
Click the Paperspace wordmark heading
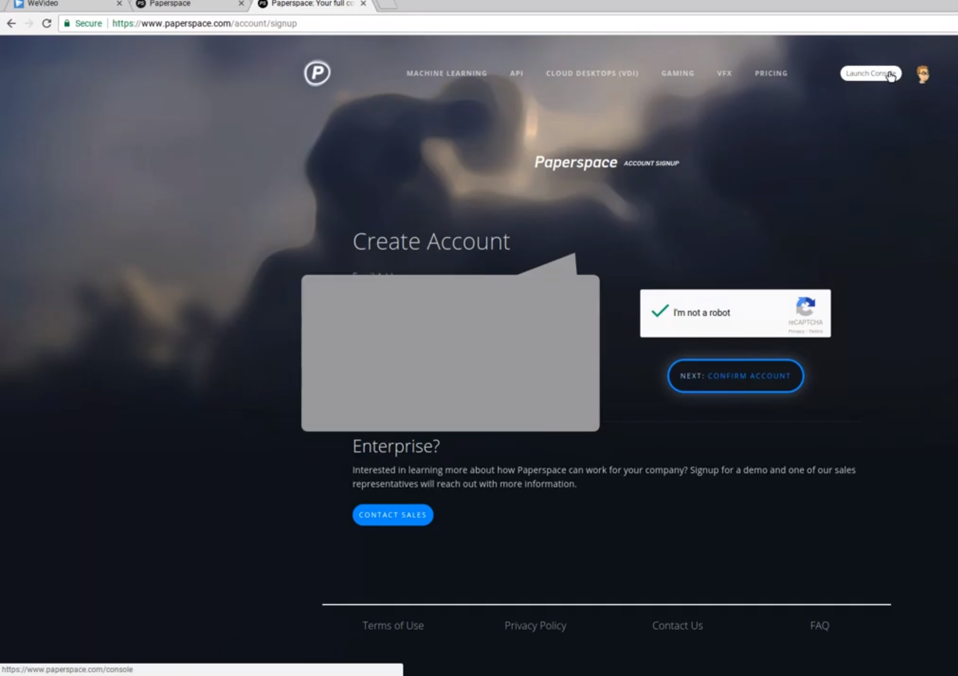coord(576,162)
